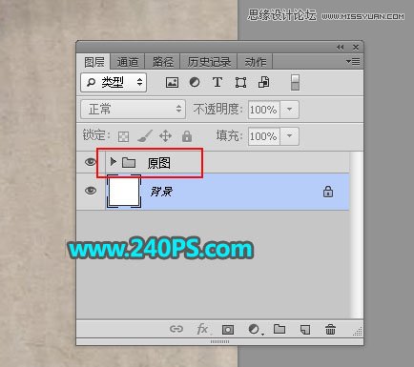
Task: Lock all layer attributes
Action: click(187, 136)
